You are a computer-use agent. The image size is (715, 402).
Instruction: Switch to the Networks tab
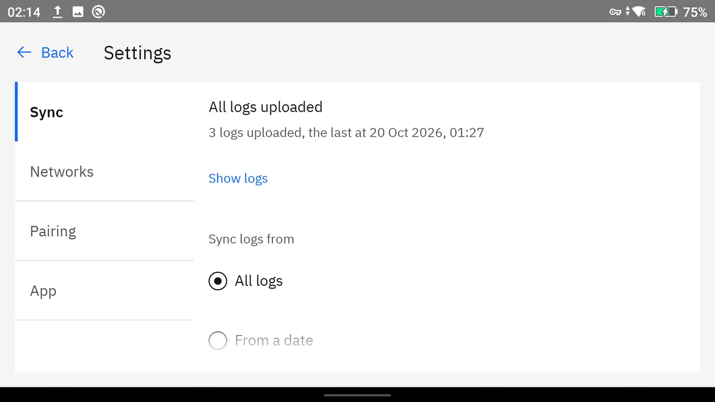pos(104,171)
